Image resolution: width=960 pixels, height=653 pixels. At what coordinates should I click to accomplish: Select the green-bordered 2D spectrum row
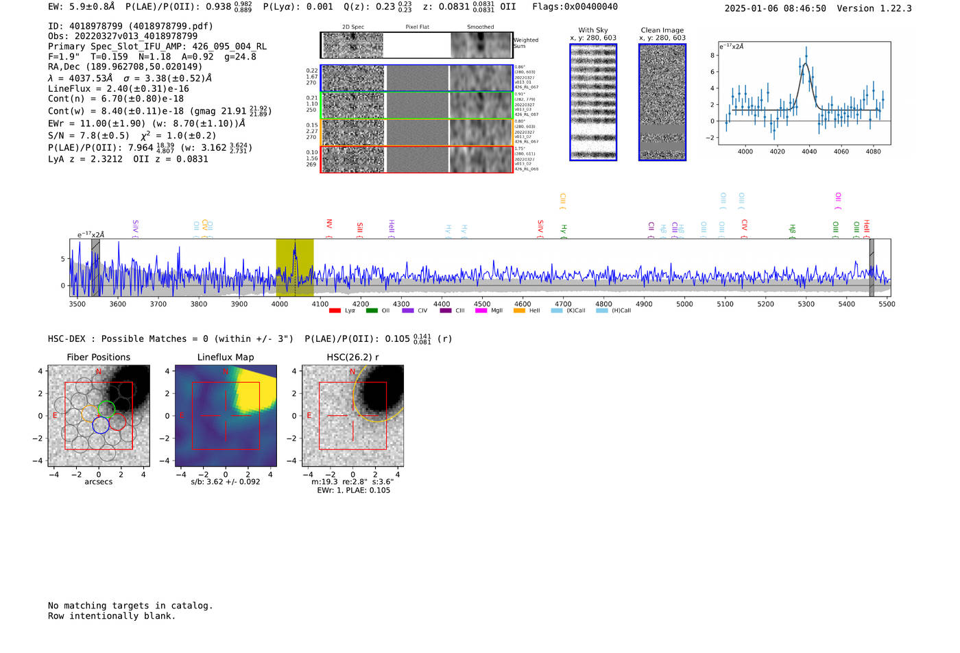pyautogui.click(x=417, y=105)
